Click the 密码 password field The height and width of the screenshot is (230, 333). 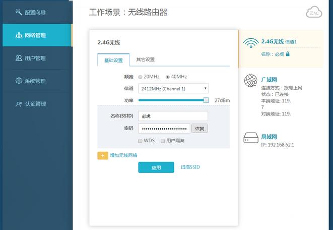(164, 129)
